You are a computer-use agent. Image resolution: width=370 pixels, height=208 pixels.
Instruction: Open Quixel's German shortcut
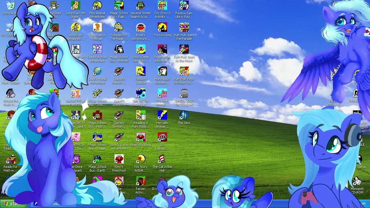coord(119,119)
